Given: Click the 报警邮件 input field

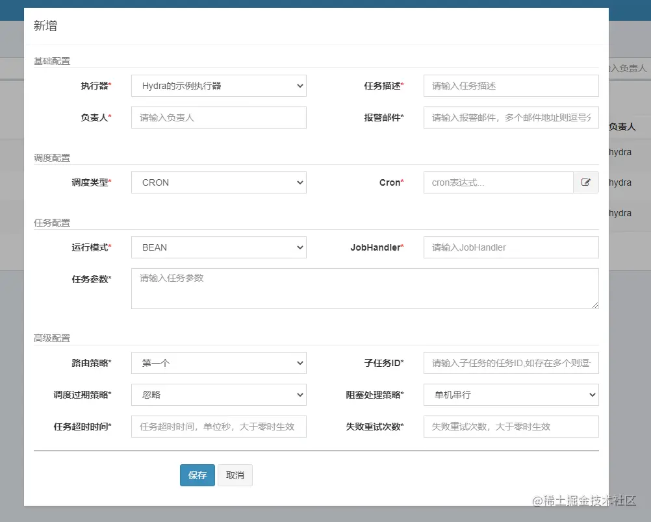Looking at the screenshot, I should tap(511, 118).
